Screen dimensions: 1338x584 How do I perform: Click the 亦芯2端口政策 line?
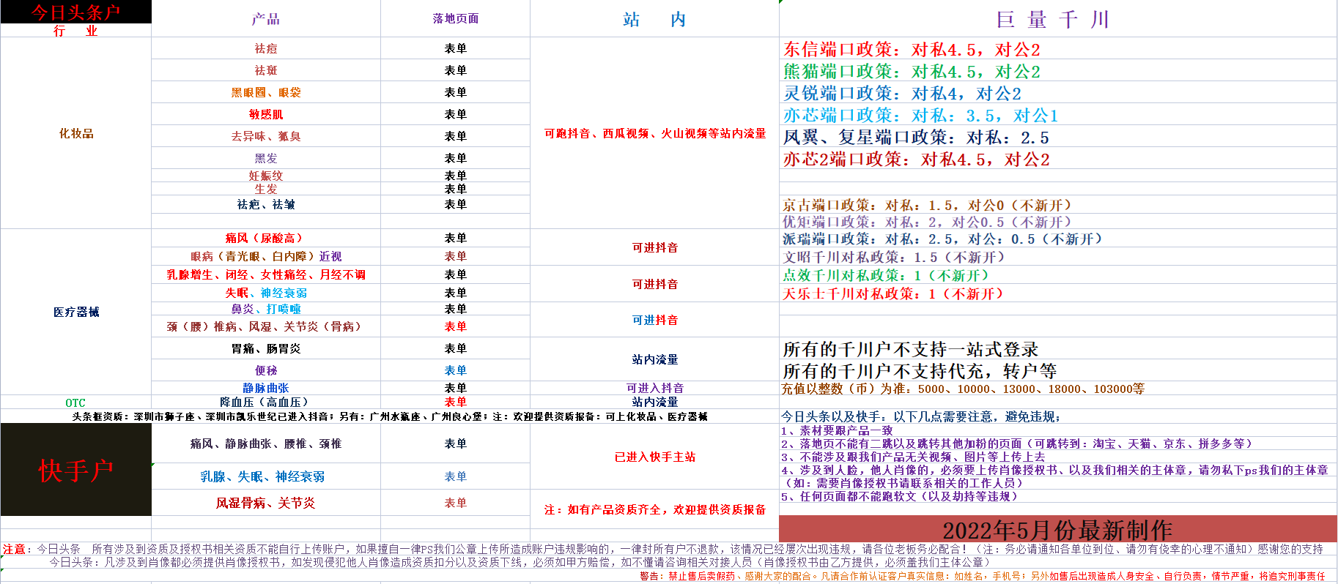click(916, 159)
